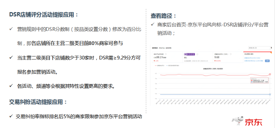Toggle the blue legend entry above chart
The width and height of the screenshot is (275, 128).
[x=173, y=66]
